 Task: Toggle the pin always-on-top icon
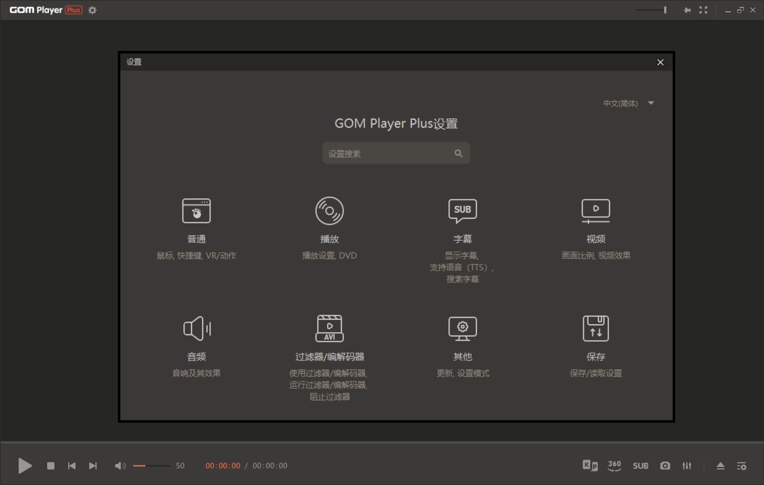[x=687, y=10]
